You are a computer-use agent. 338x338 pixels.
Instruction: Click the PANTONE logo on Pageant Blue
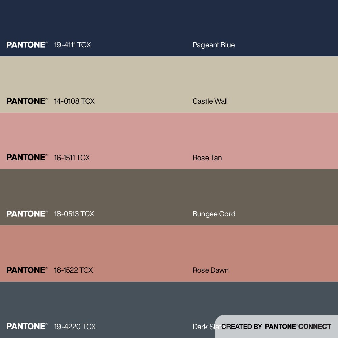27,45
